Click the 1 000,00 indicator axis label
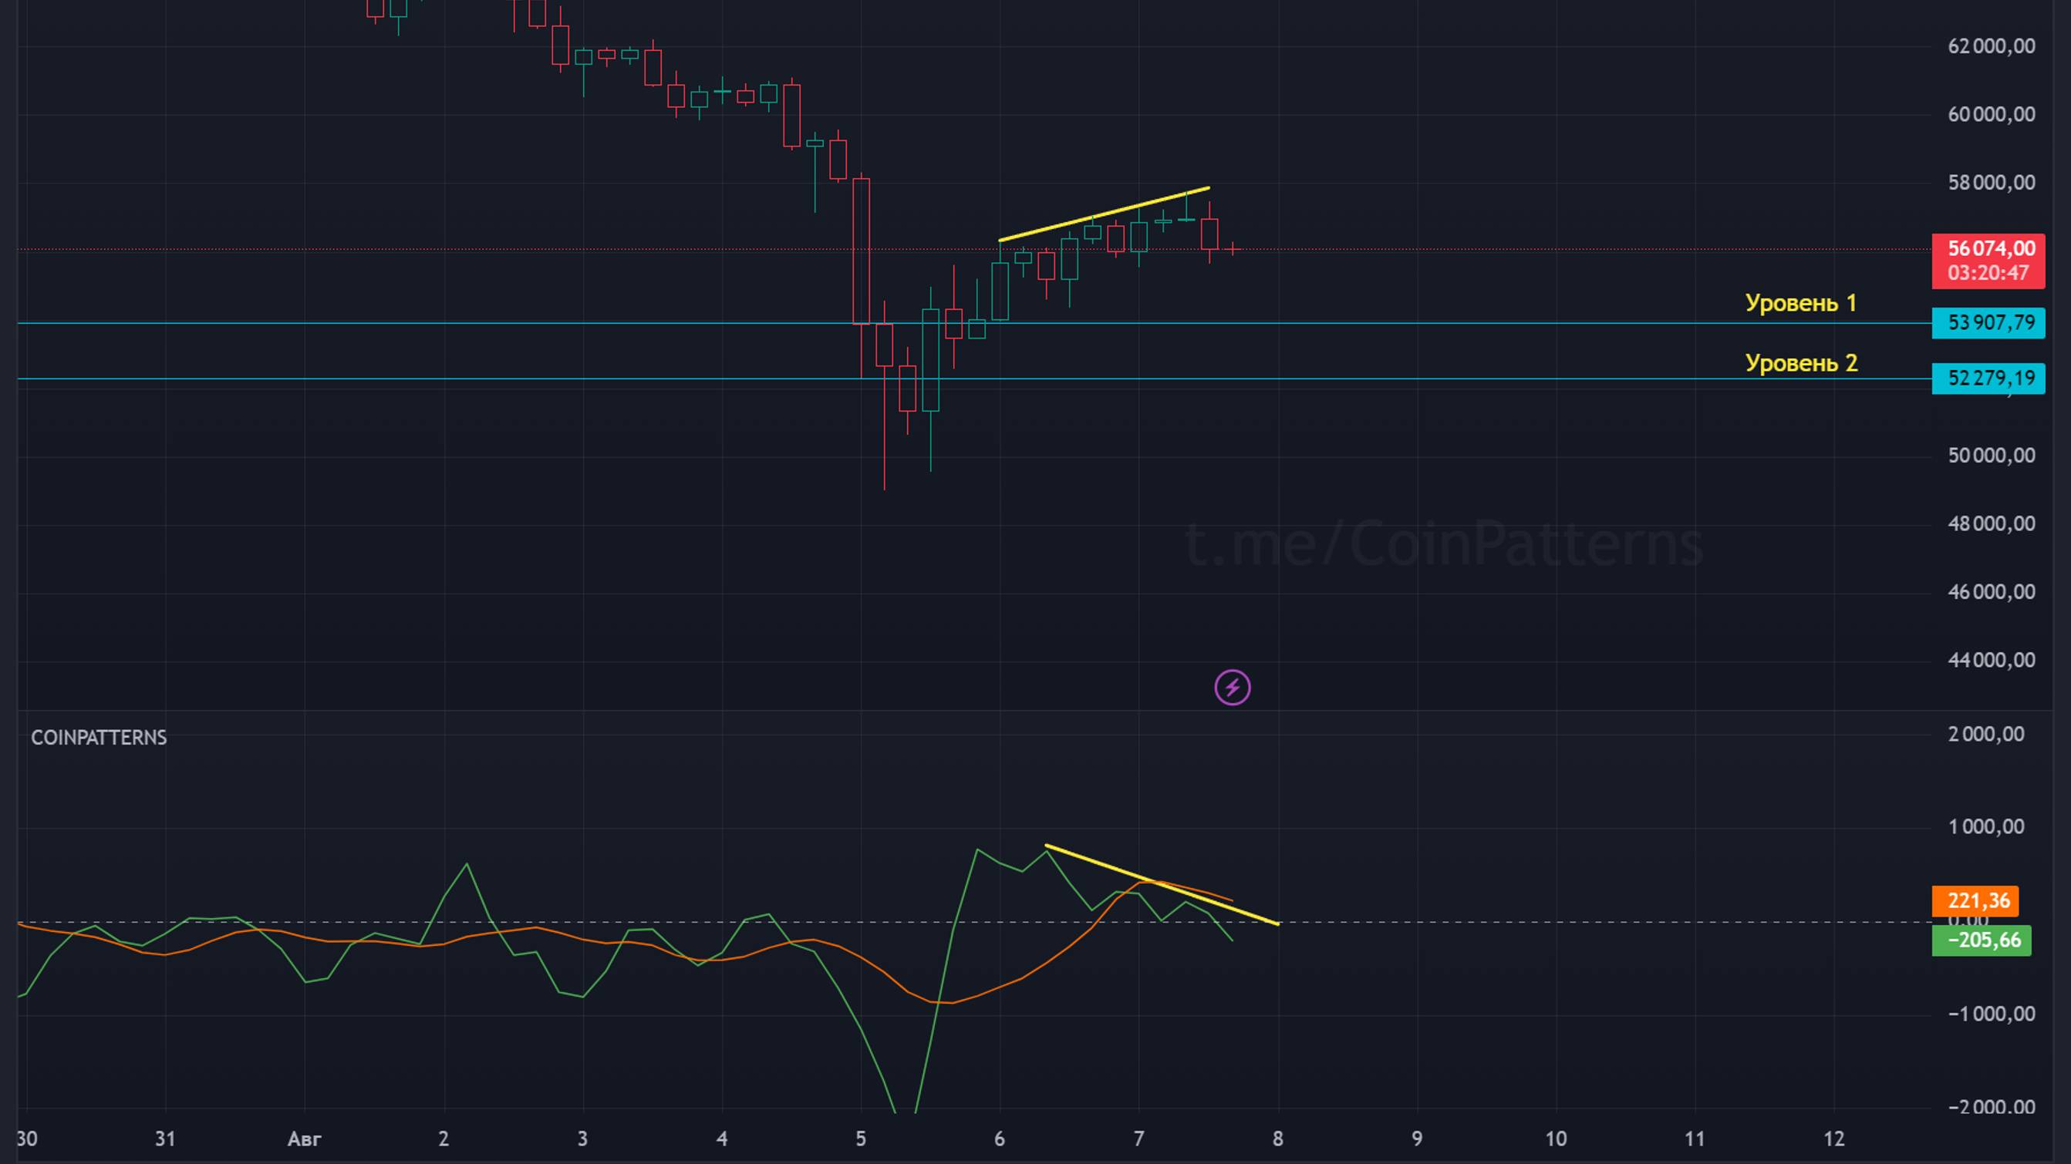This screenshot has height=1164, width=2071. pyautogui.click(x=1986, y=826)
